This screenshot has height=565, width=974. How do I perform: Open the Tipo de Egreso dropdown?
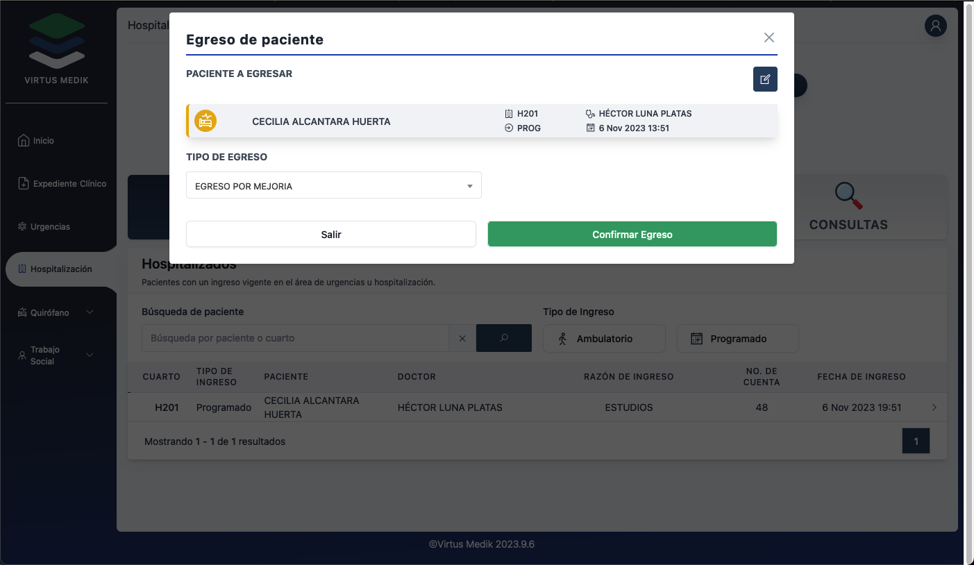click(333, 186)
